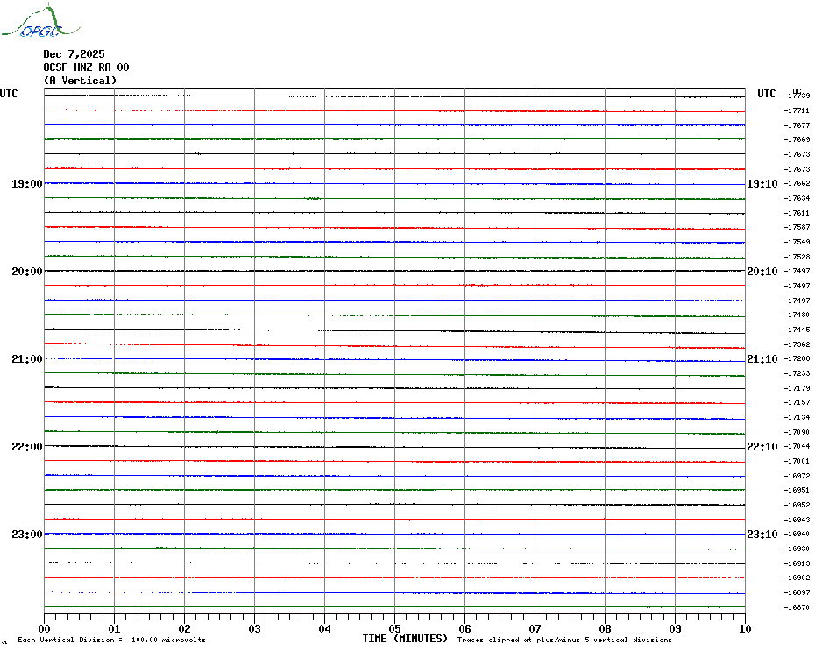Click the DC offset value -17711
The width and height of the screenshot is (815, 652).
tap(797, 110)
